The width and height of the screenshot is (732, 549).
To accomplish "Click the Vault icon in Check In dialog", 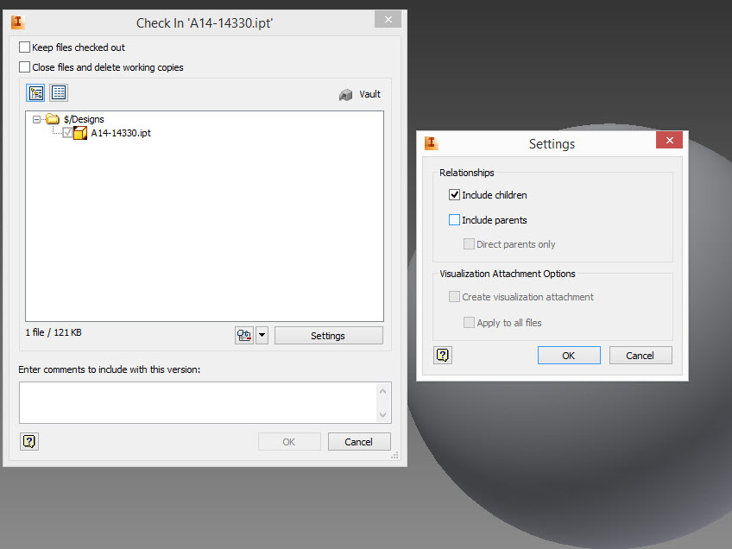I will point(345,95).
